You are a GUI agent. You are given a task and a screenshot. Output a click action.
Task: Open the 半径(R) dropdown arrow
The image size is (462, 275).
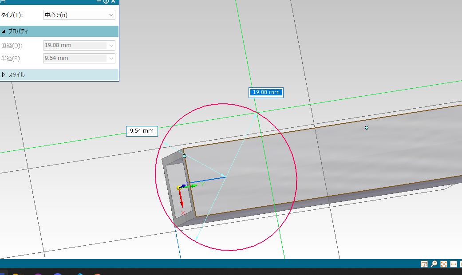(x=111, y=58)
